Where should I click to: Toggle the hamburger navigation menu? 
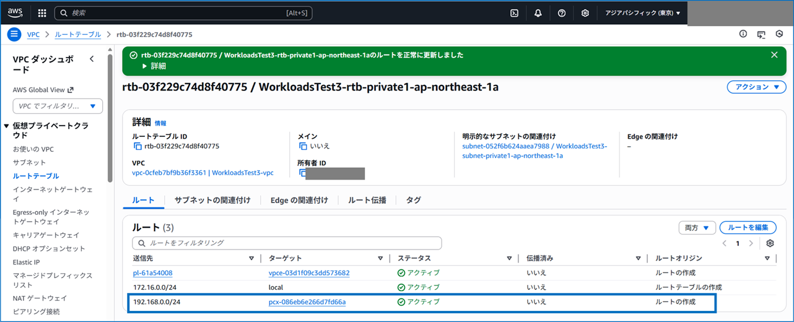tap(14, 34)
